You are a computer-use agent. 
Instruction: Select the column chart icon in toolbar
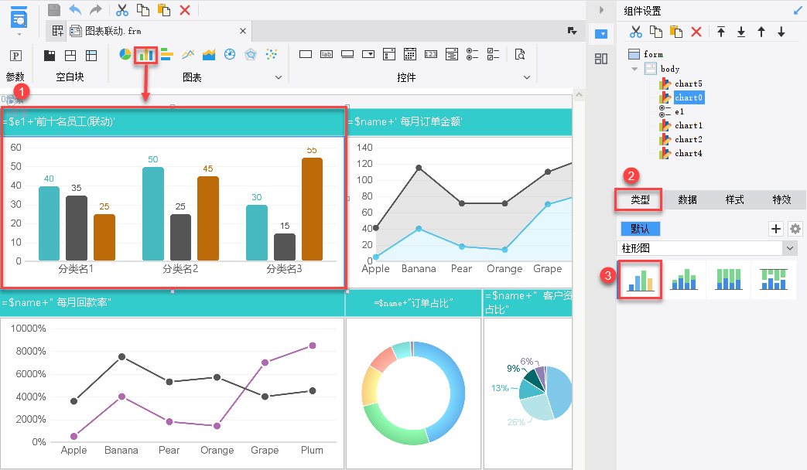pyautogui.click(x=145, y=54)
